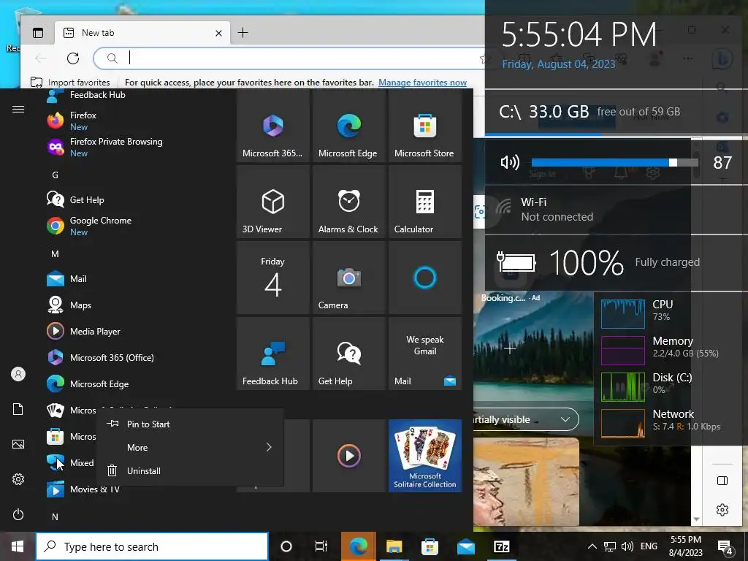The width and height of the screenshot is (748, 561).
Task: Open the Calculator tile
Action: (x=425, y=202)
